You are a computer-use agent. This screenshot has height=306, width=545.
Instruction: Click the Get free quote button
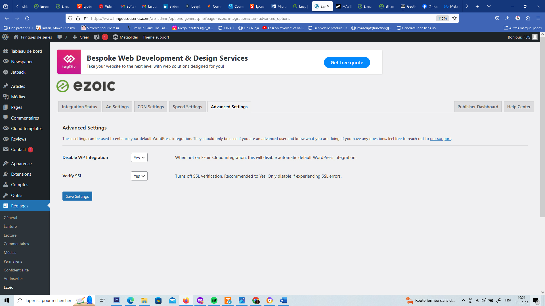point(347,63)
